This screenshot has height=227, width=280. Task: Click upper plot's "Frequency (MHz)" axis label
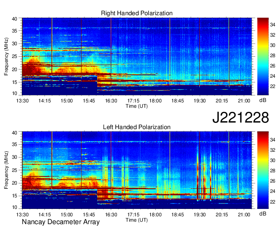click(6, 56)
